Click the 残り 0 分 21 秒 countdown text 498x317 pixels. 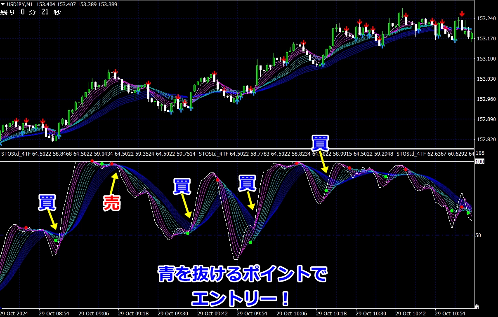click(31, 12)
